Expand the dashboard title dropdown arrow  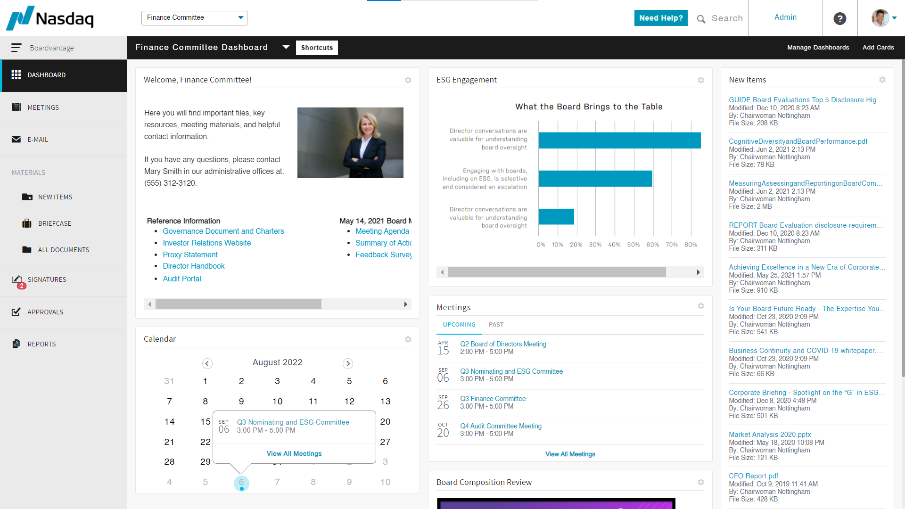click(286, 47)
